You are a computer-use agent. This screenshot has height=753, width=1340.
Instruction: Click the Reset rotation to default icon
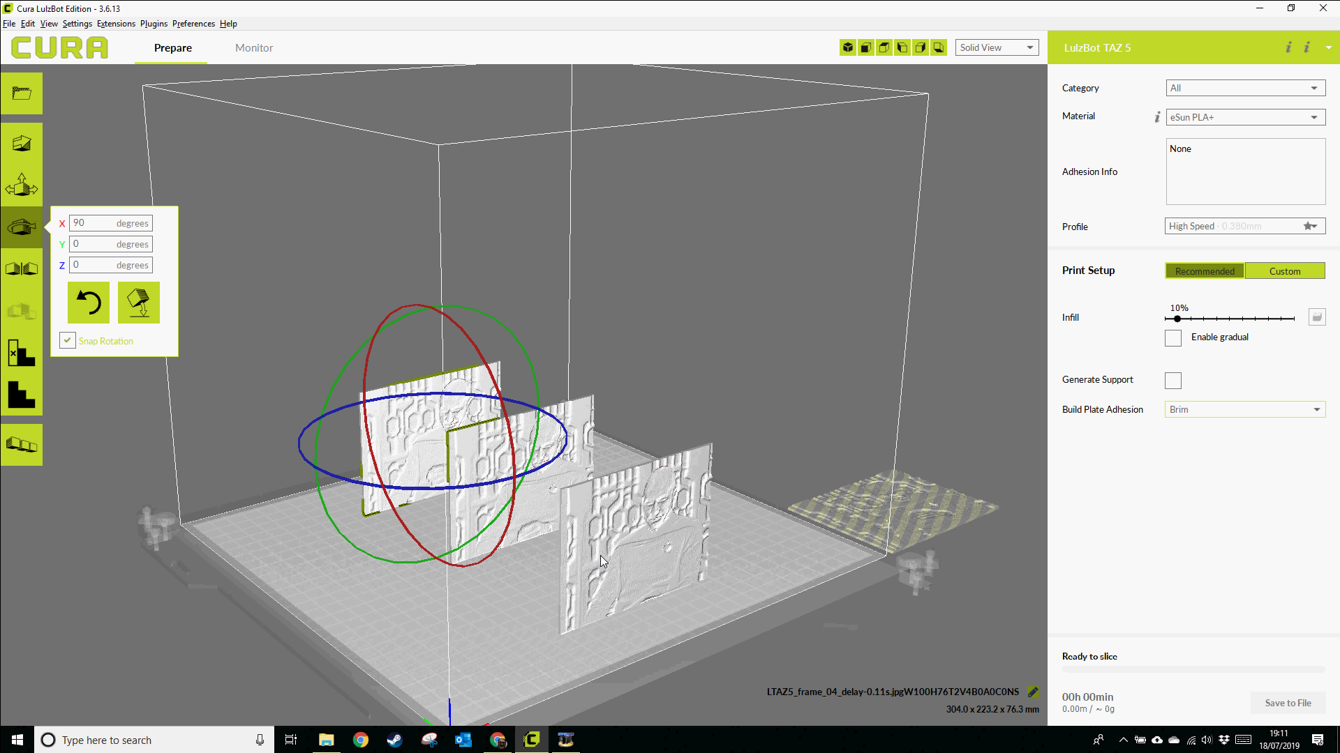pyautogui.click(x=89, y=303)
